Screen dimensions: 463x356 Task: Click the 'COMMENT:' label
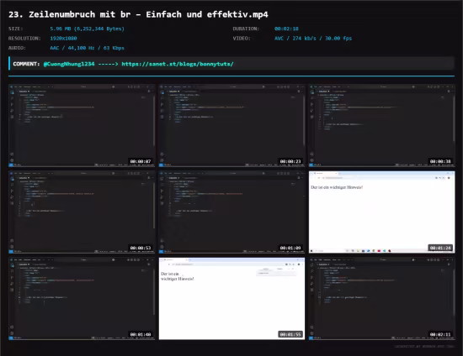click(26, 64)
